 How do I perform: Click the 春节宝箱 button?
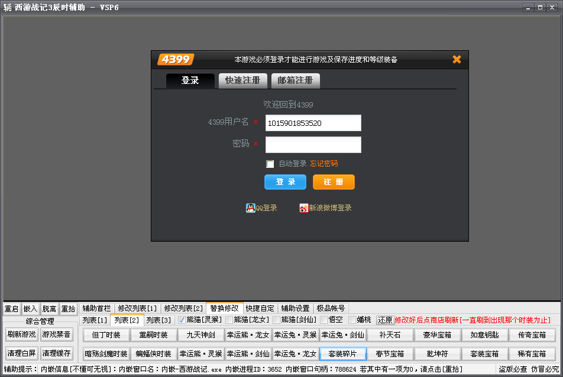click(x=390, y=354)
